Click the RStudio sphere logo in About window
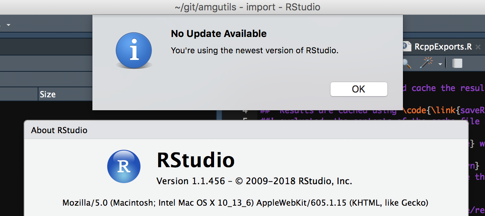The width and height of the screenshot is (485, 216). pos(124,166)
